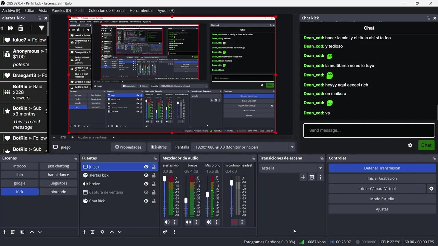Open Filtros for the selected source
The height and width of the screenshot is (246, 438).
point(159,147)
